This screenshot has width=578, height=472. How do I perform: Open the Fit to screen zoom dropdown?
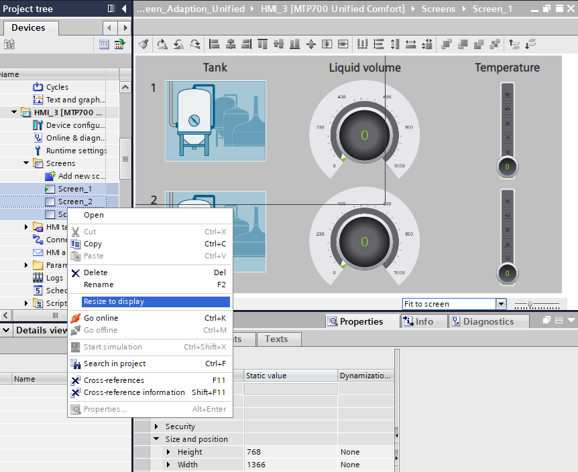[500, 304]
